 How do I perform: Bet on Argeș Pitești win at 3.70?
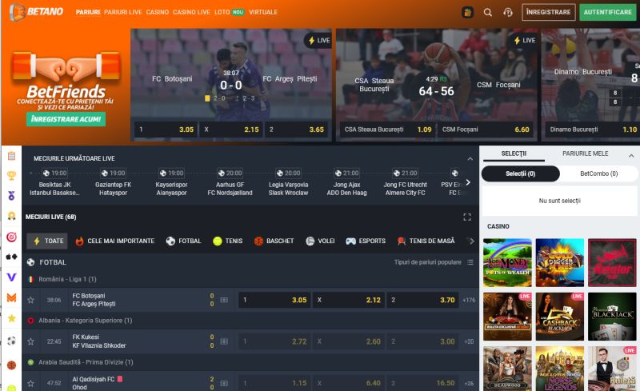423,300
